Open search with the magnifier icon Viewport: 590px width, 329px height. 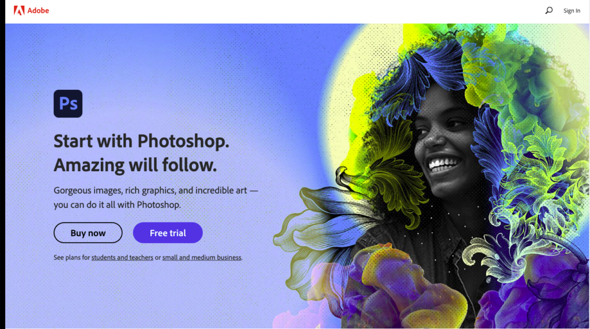[x=549, y=10]
